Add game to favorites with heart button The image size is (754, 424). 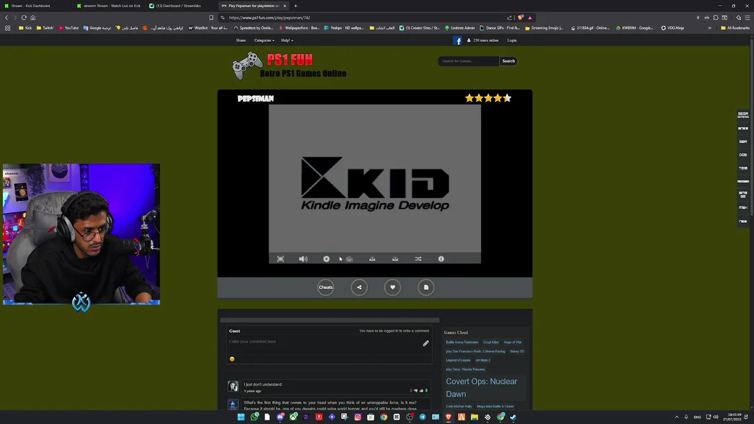(392, 287)
